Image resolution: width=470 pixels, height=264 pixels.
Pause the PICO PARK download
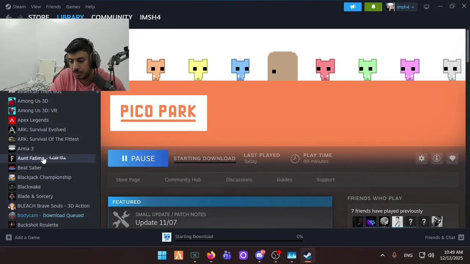click(138, 158)
